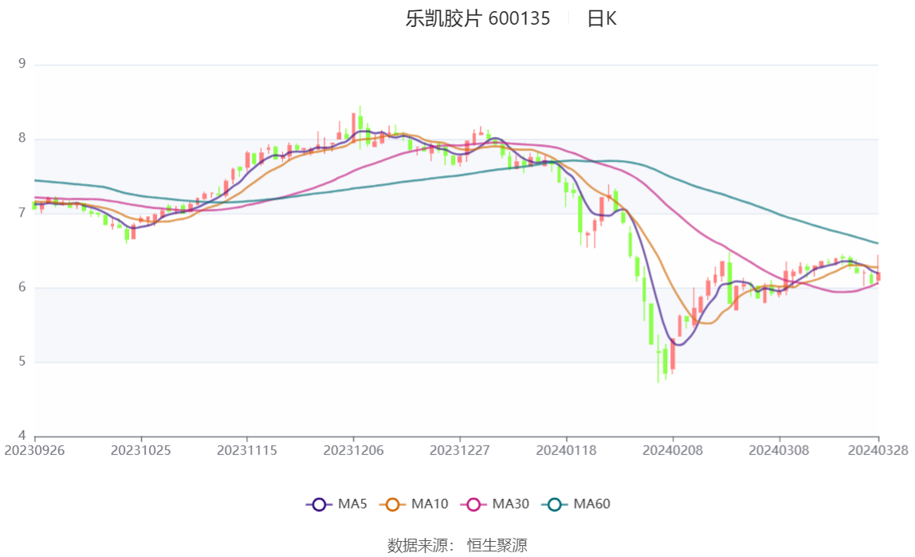Click the 日K chart type label
The width and height of the screenshot is (915, 557).
click(602, 18)
